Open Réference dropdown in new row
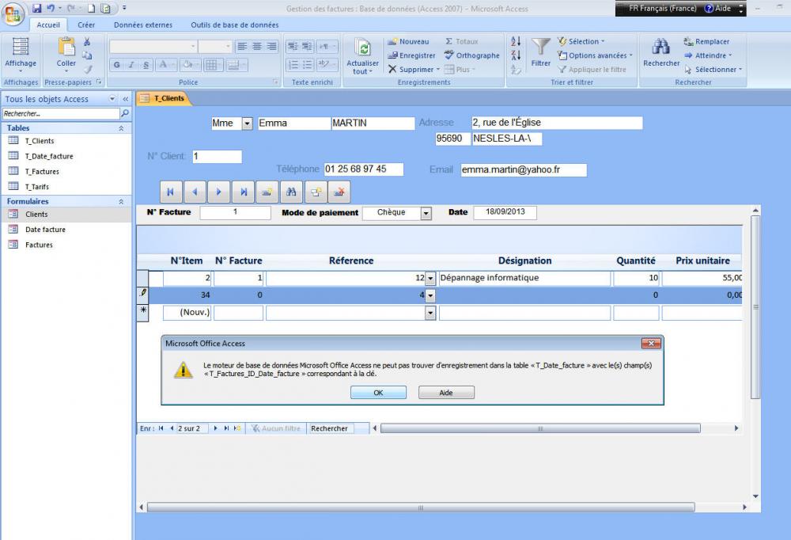 click(430, 314)
